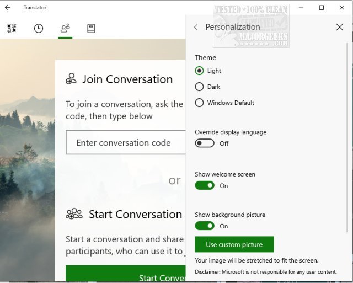Disable Show background picture switch
This screenshot has width=353, height=283.
(x=205, y=226)
